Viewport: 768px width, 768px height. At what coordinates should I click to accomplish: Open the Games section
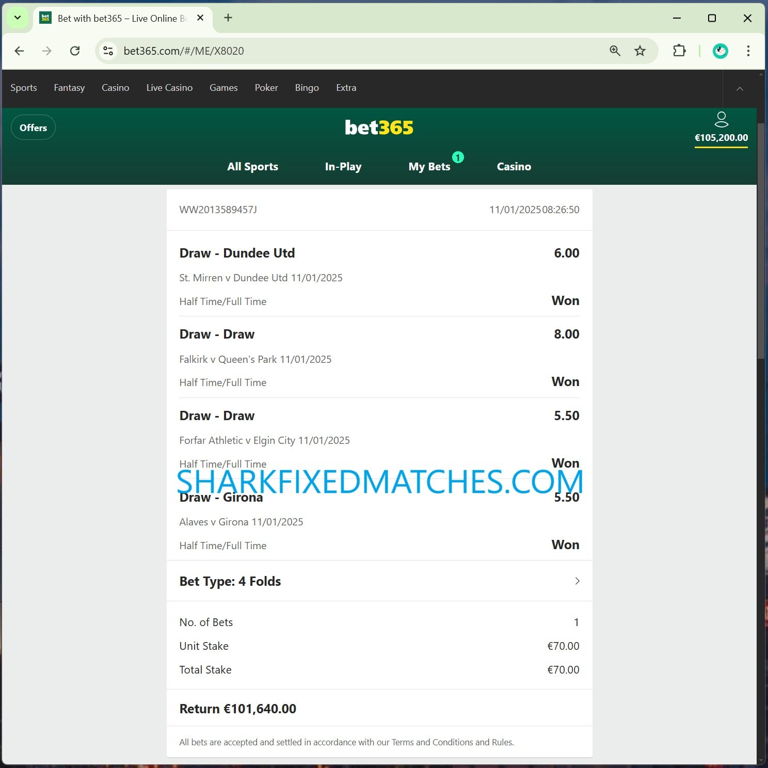(x=223, y=88)
